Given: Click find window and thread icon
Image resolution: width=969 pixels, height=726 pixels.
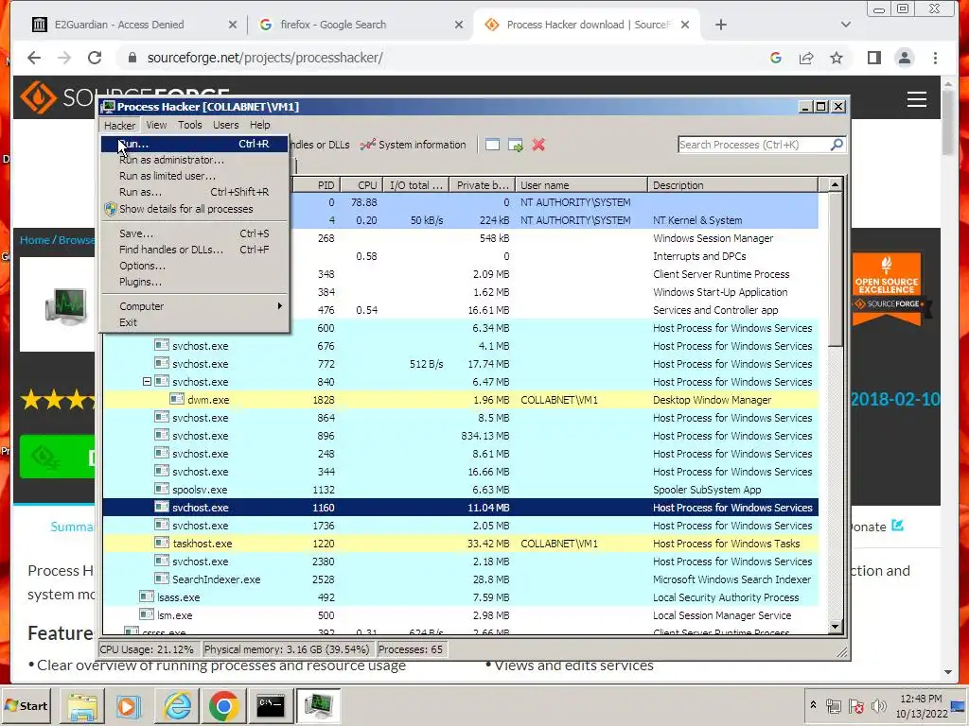Looking at the screenshot, I should click(516, 145).
